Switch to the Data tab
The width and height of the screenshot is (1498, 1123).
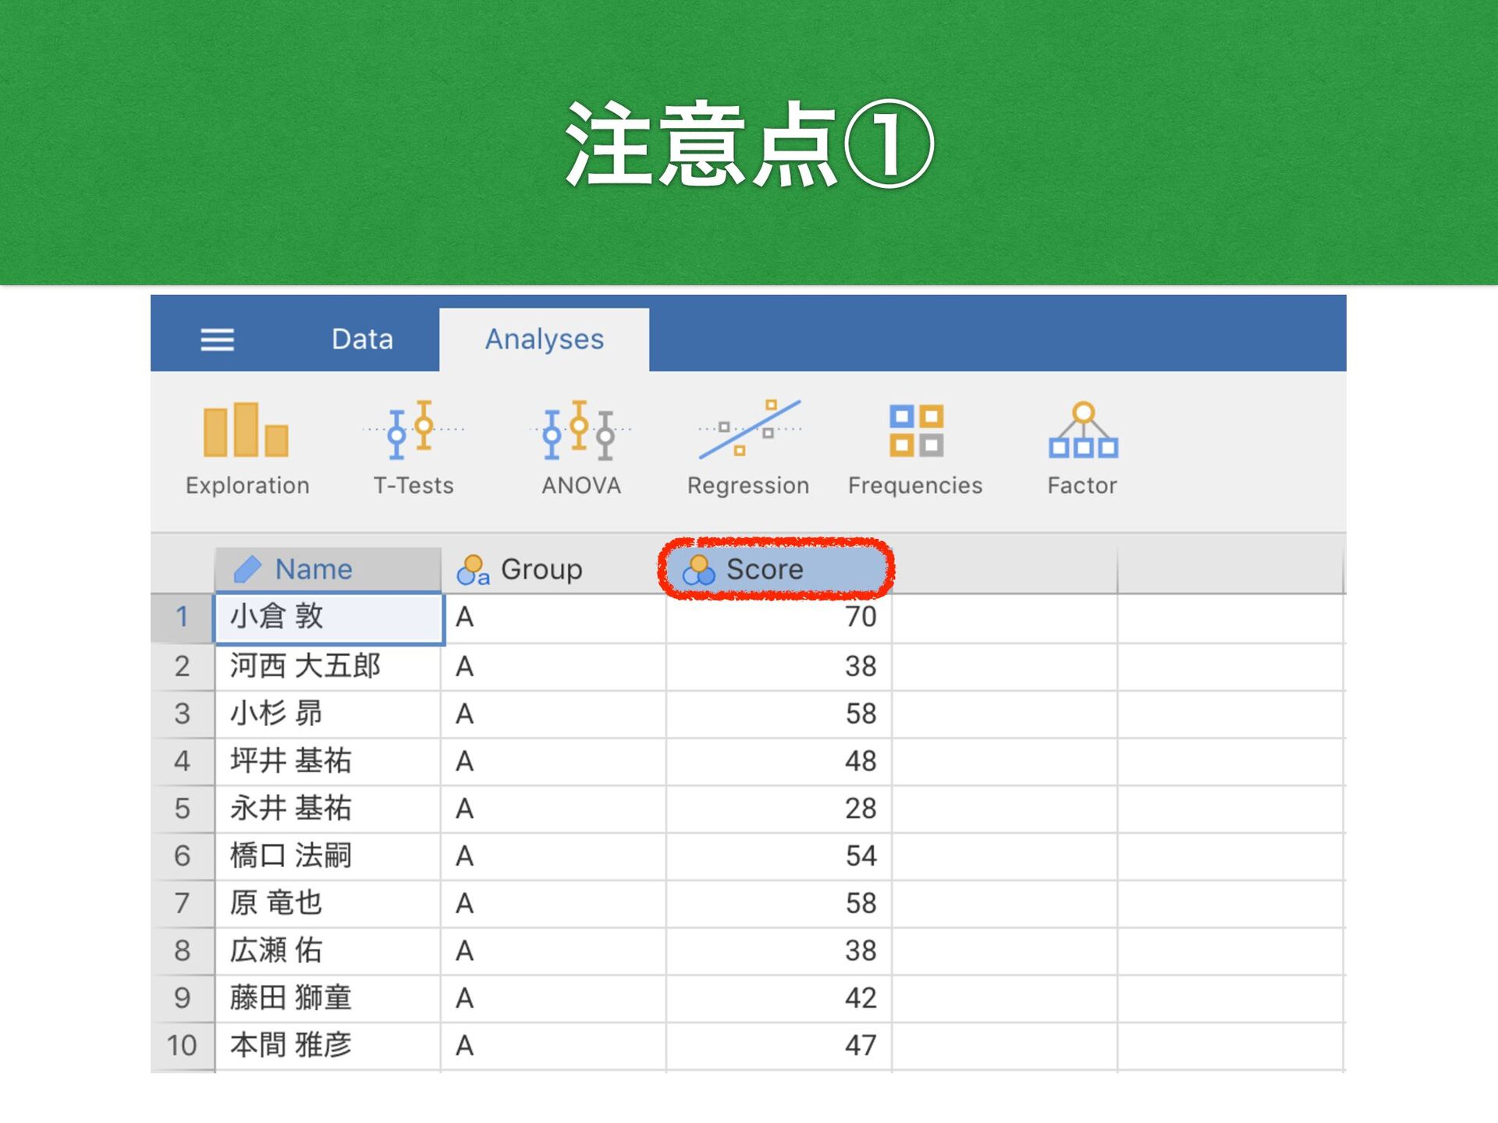[362, 339]
